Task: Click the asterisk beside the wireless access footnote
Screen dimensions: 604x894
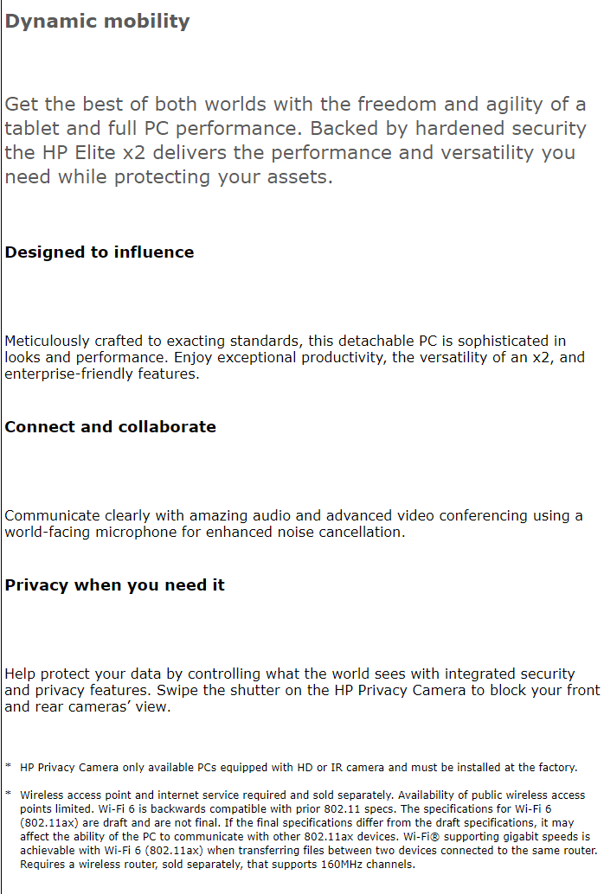Action: coord(8,795)
